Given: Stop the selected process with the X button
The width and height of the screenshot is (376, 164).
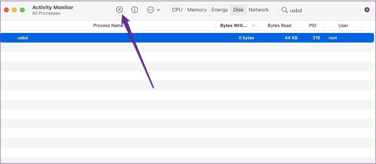Looking at the screenshot, I should (119, 10).
